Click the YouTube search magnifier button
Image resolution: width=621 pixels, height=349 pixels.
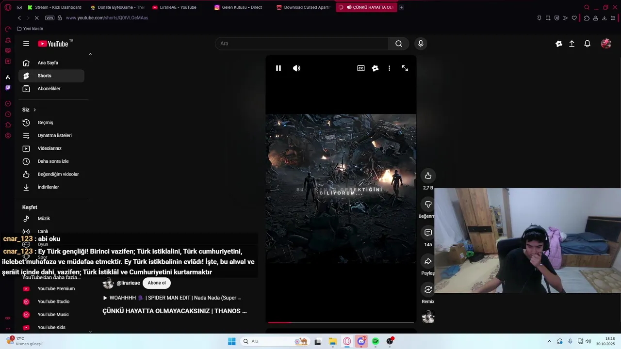pos(399,44)
